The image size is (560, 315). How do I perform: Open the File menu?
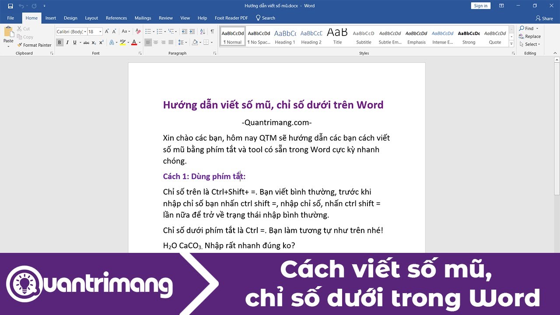click(10, 18)
